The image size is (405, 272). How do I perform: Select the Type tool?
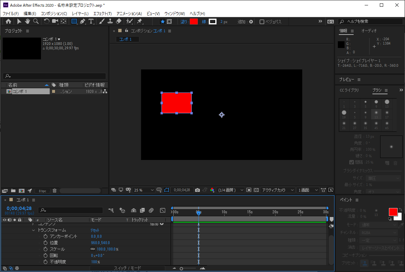coord(91,21)
